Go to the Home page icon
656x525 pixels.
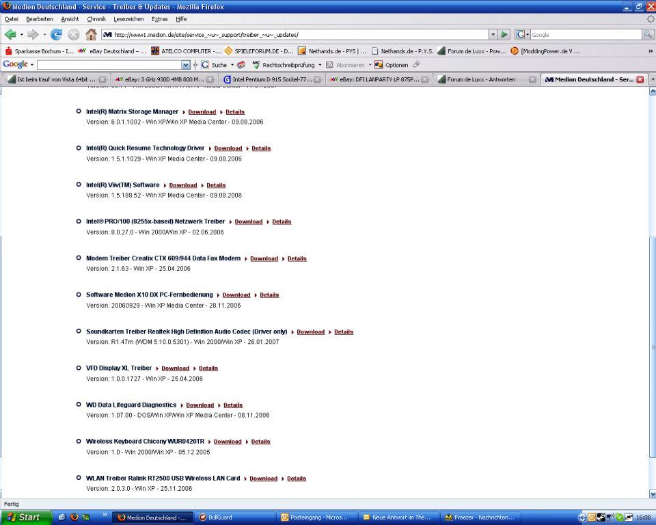(x=91, y=34)
